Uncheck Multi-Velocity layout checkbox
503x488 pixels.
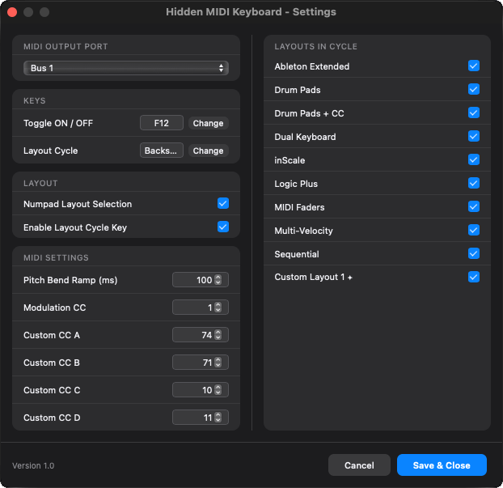click(x=474, y=230)
